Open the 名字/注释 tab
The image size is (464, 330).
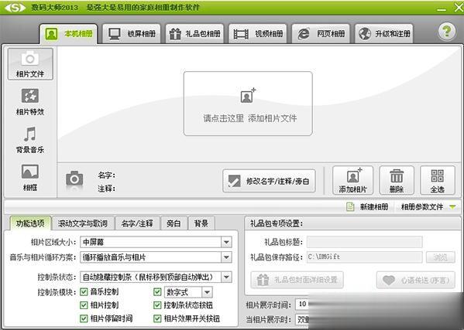[x=137, y=223]
